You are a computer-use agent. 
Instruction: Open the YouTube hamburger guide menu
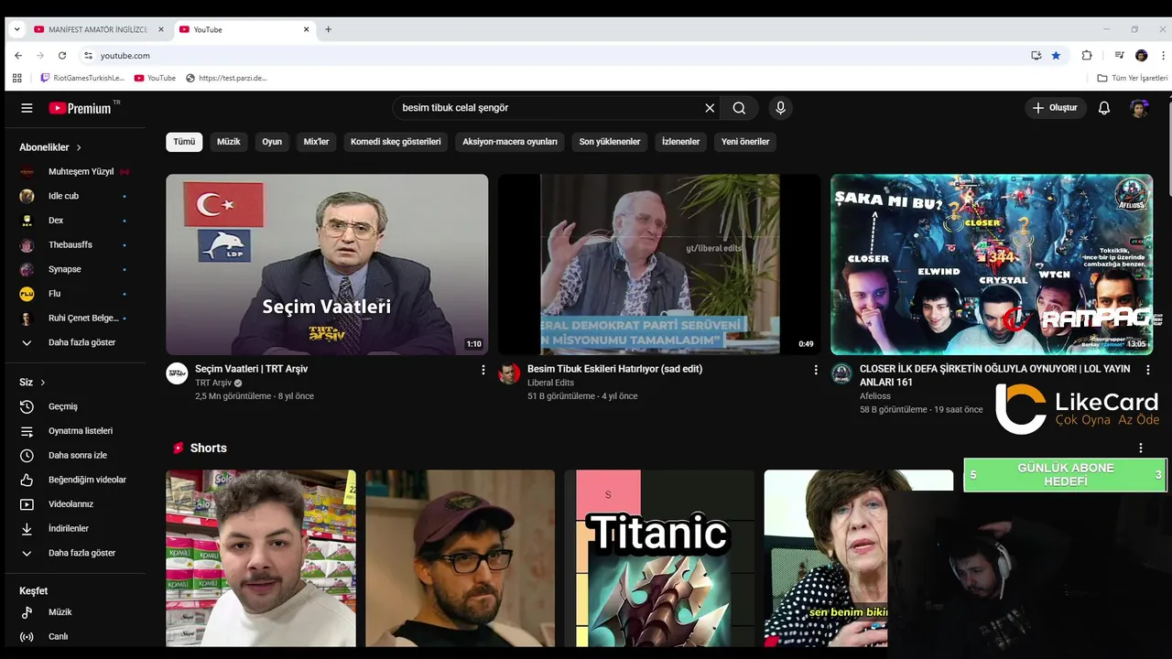coord(27,108)
